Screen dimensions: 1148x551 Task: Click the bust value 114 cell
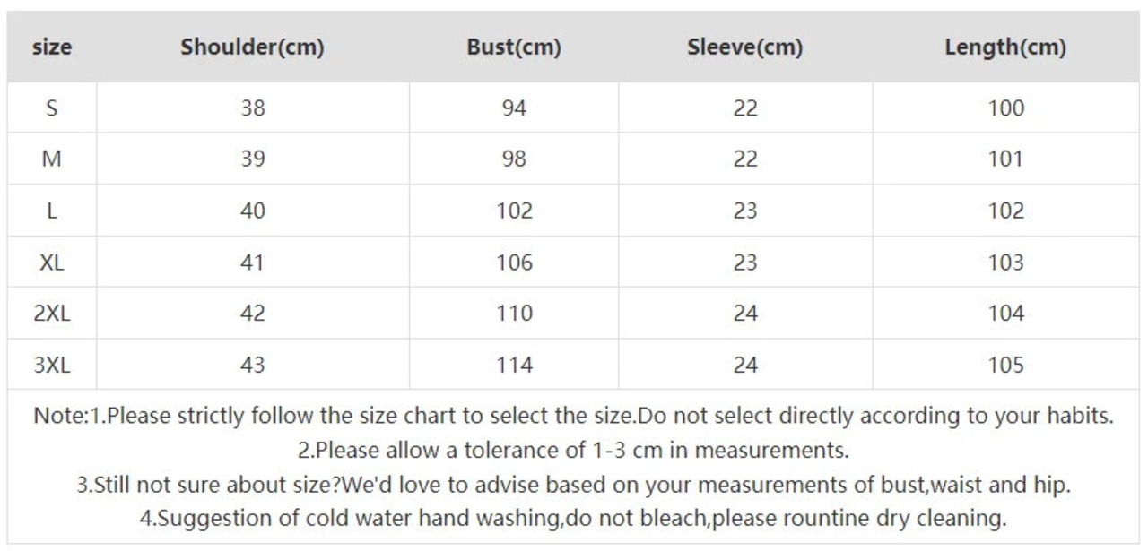[x=514, y=366]
